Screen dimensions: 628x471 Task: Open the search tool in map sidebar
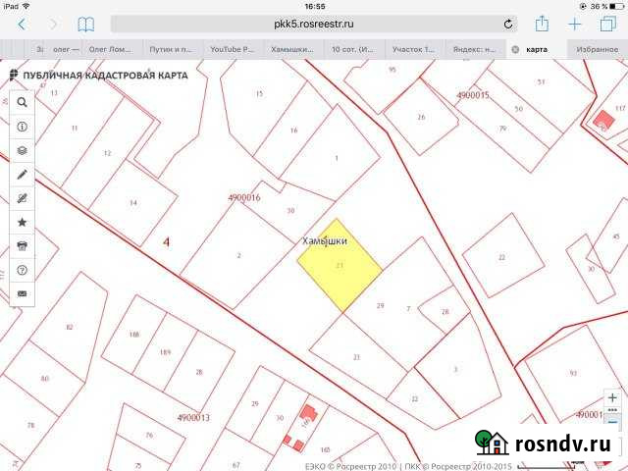point(23,101)
